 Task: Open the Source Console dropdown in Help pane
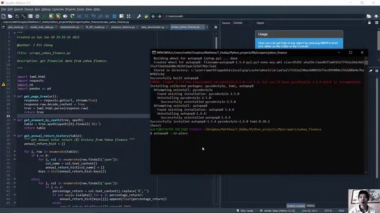(x=242, y=22)
